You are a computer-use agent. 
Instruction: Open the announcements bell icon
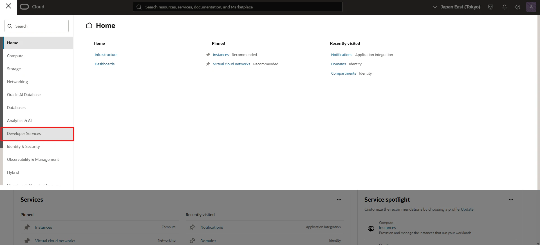505,7
